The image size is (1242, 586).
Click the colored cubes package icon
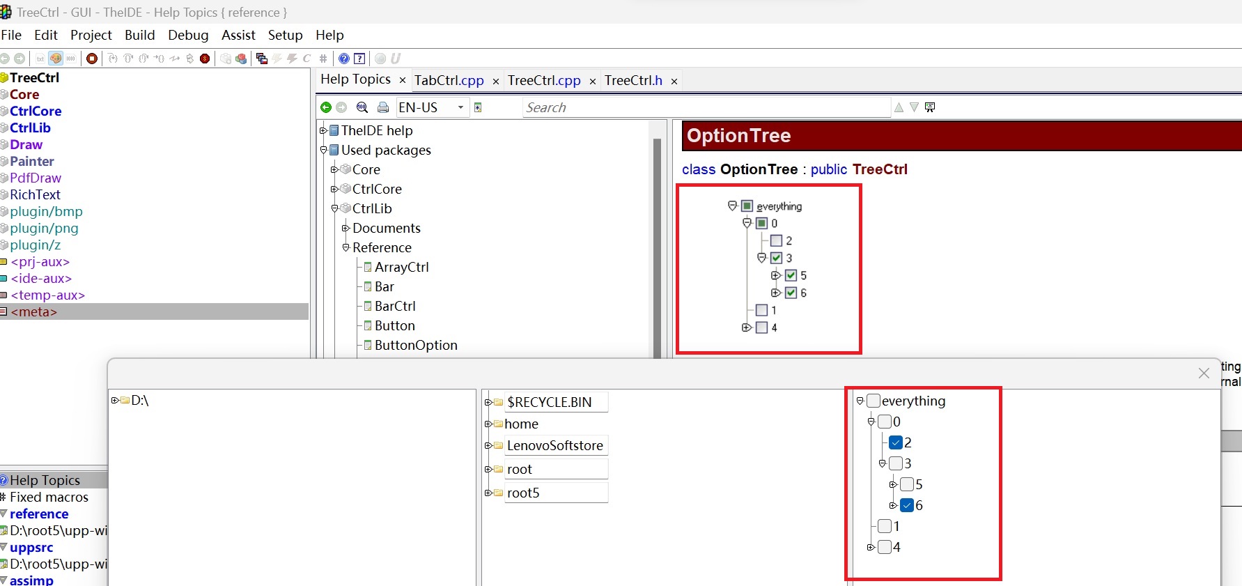tap(241, 59)
